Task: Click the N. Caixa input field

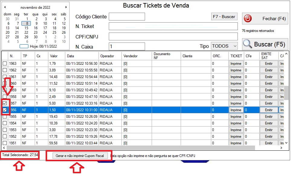Action: 127,46
